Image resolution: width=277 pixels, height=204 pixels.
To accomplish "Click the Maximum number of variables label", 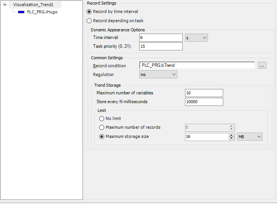I will tap(125, 93).
